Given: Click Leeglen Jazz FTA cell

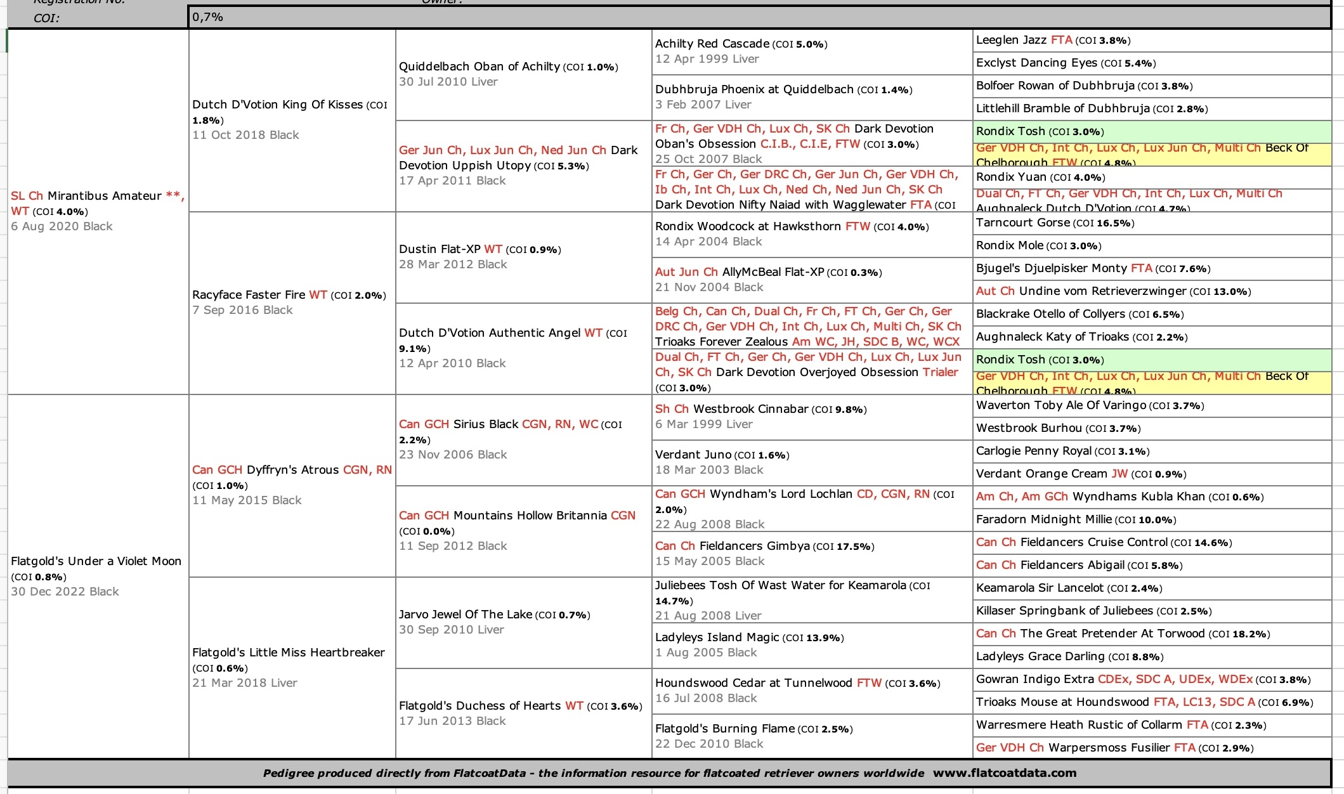Looking at the screenshot, I should pos(1152,41).
